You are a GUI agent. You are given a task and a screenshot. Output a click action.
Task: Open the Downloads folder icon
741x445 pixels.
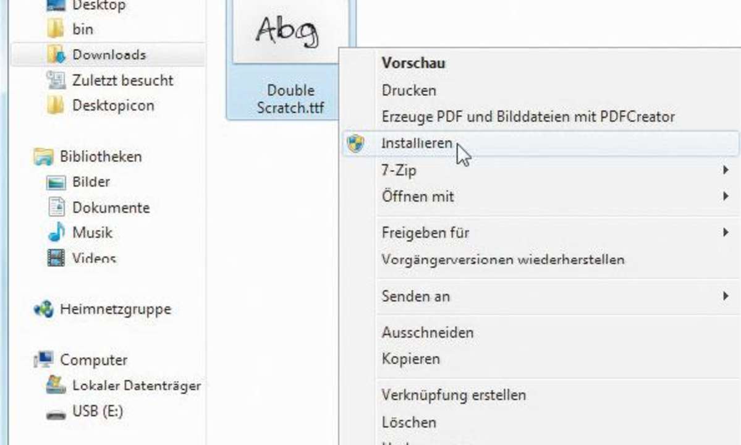tap(56, 54)
